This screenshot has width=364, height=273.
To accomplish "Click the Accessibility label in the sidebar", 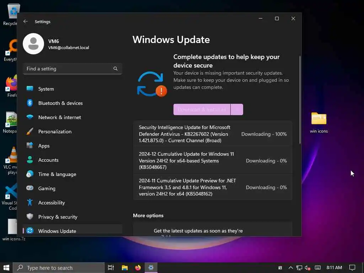I will tap(52, 203).
